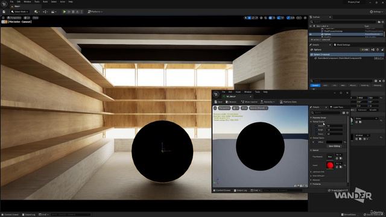Image resolution: width=386 pixels, height=217 pixels.
Task: Collapse the Parameter Groups section
Action: pos(311,118)
